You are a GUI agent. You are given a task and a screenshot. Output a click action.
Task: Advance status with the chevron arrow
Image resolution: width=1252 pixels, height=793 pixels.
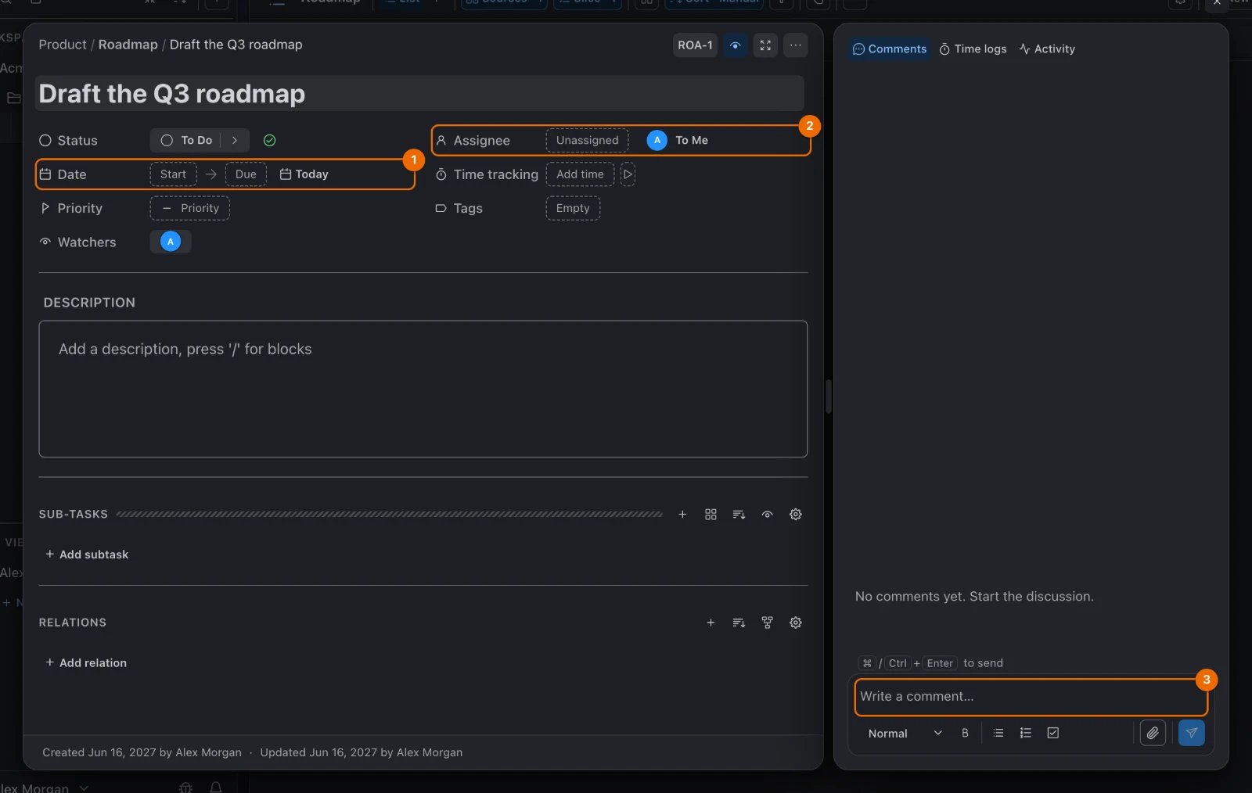[235, 141]
